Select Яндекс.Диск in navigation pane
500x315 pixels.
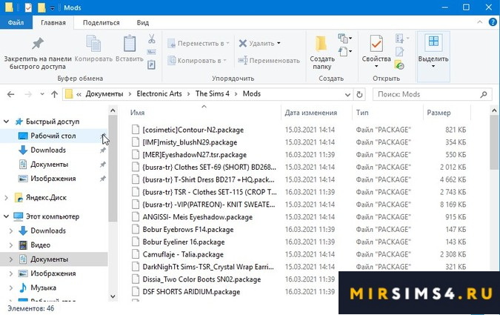(x=46, y=198)
